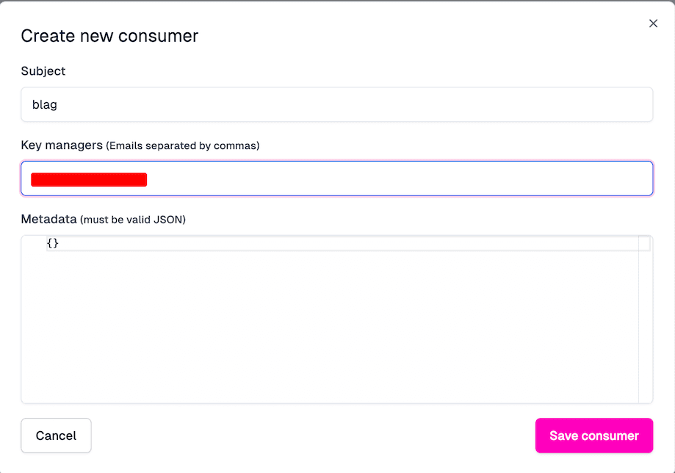The width and height of the screenshot is (675, 473).
Task: Click the empty area below Metadata editor
Action: point(294,411)
